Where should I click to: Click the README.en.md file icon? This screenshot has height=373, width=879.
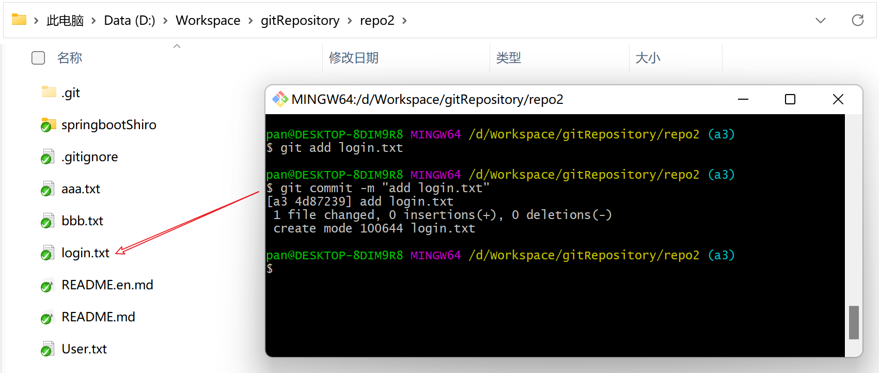pyautogui.click(x=48, y=285)
